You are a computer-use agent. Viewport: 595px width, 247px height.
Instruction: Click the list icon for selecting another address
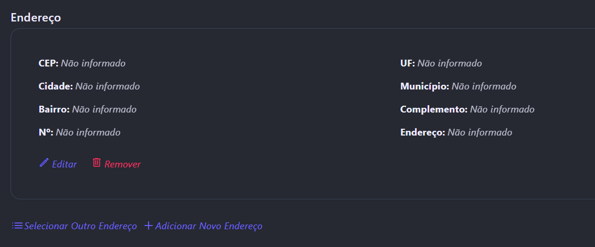pos(17,226)
